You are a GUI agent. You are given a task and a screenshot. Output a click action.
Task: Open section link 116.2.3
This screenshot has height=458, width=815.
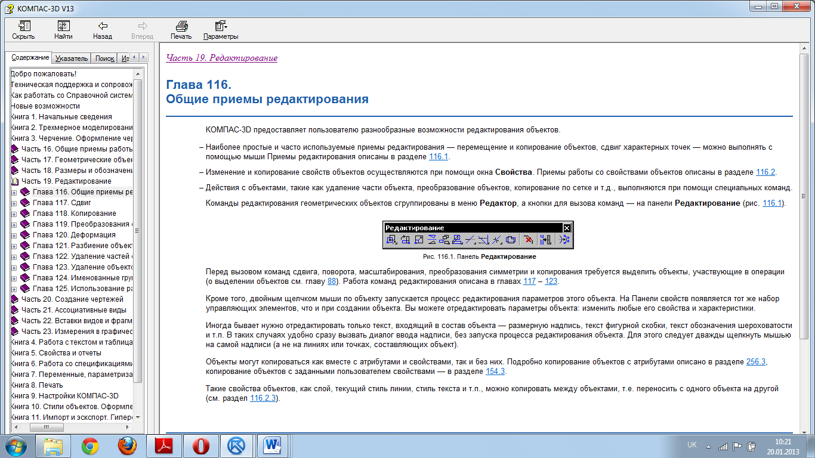(x=263, y=398)
